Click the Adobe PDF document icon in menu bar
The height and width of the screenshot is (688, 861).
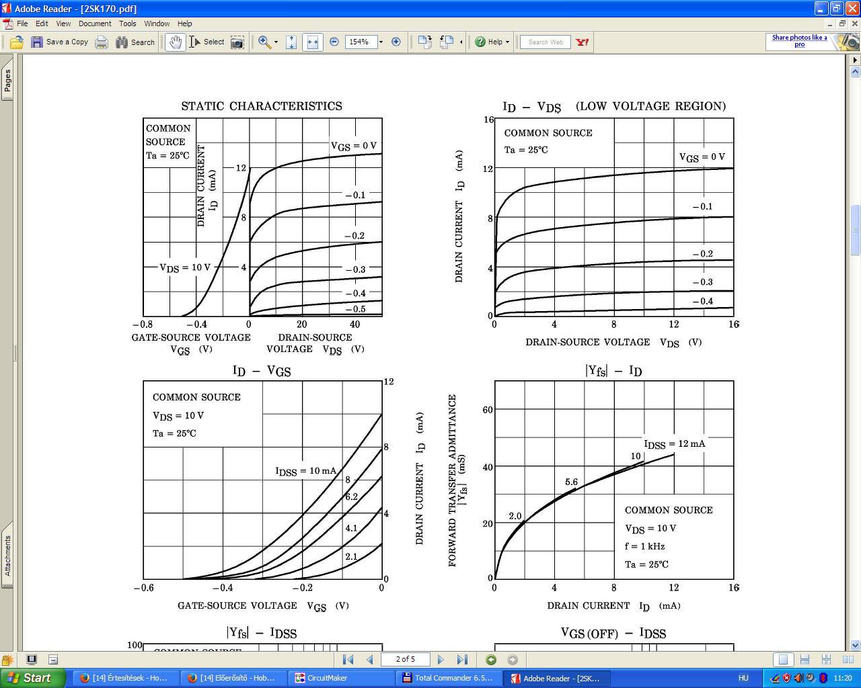(7, 24)
